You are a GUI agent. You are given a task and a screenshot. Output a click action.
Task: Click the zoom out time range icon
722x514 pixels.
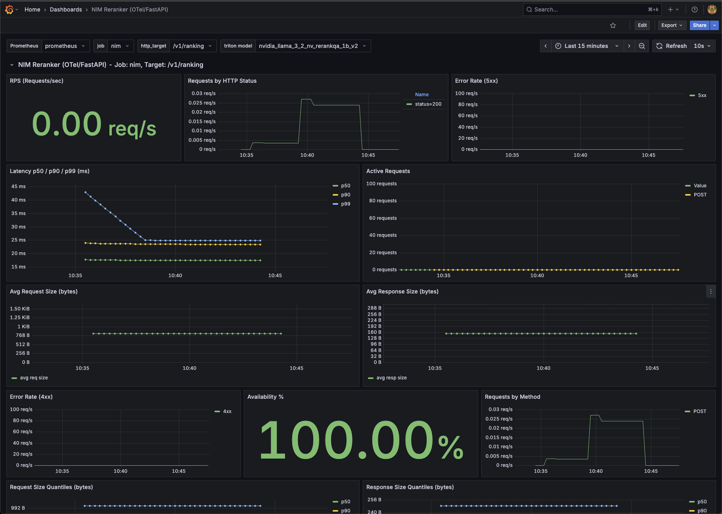(x=642, y=46)
